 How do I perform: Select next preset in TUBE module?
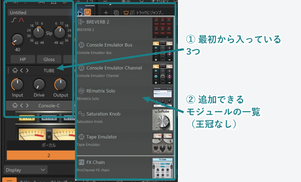point(27,71)
